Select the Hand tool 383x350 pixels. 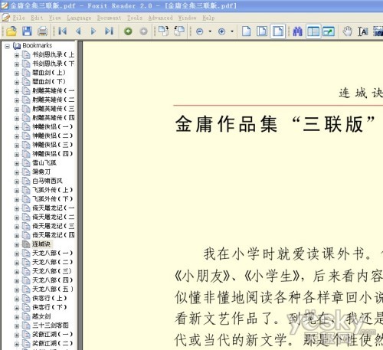(x=347, y=31)
